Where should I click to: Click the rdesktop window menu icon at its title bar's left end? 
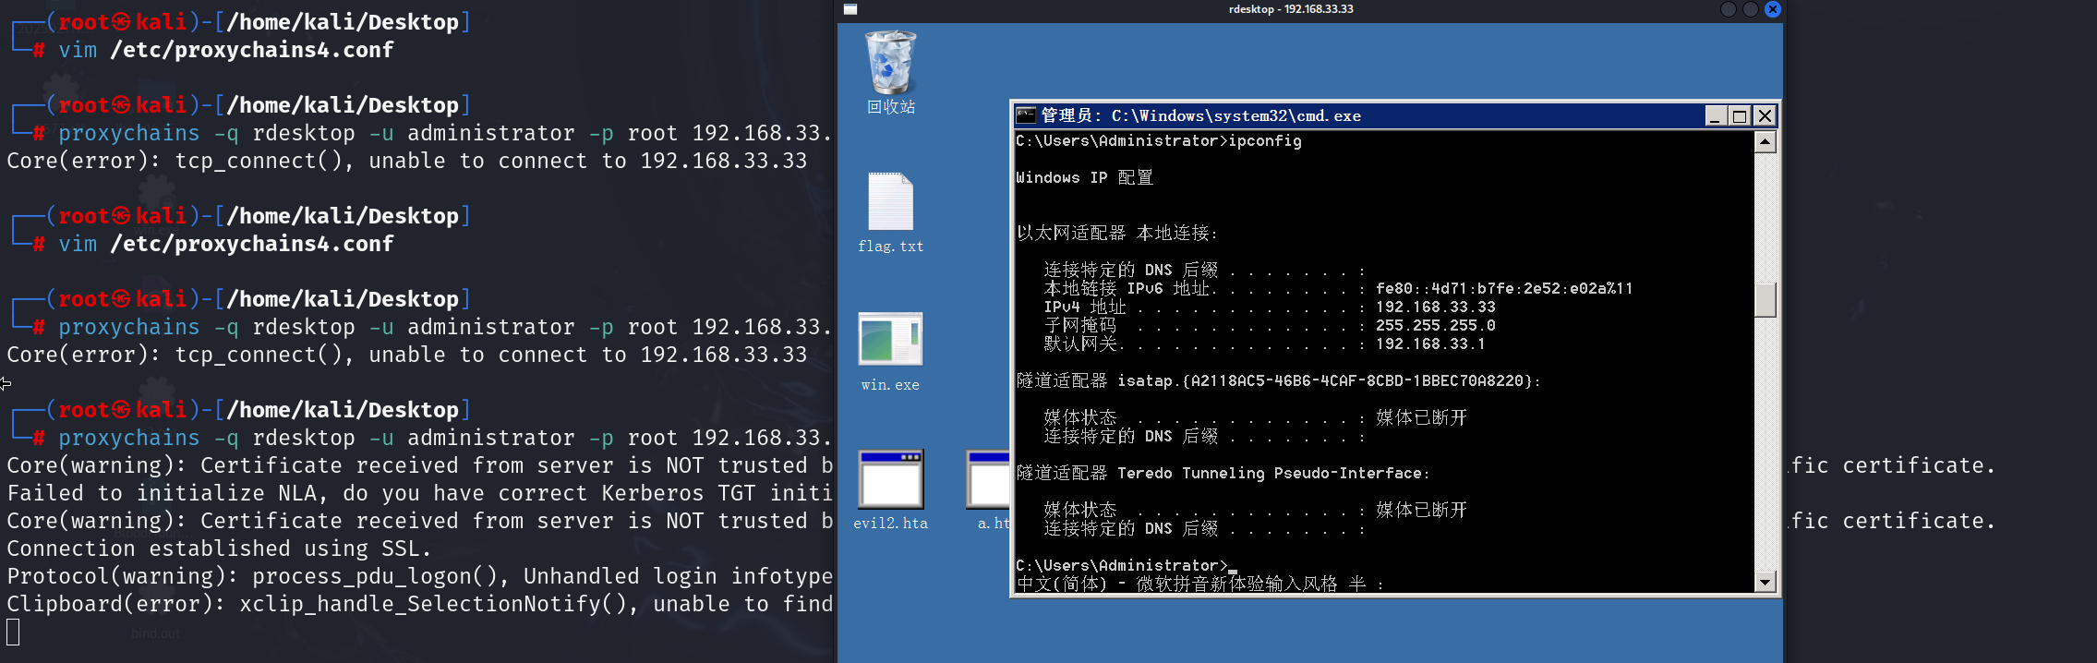pyautogui.click(x=850, y=9)
